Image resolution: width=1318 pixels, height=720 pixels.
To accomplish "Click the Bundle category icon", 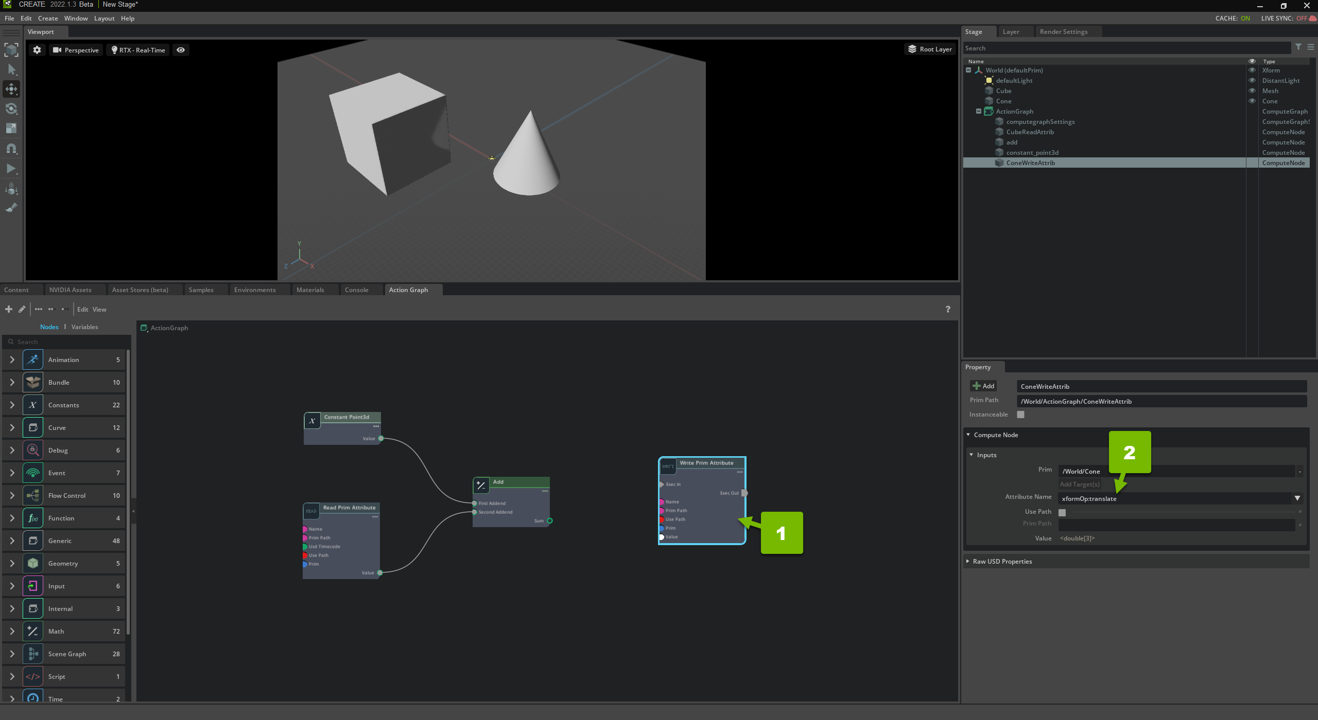I will point(33,383).
